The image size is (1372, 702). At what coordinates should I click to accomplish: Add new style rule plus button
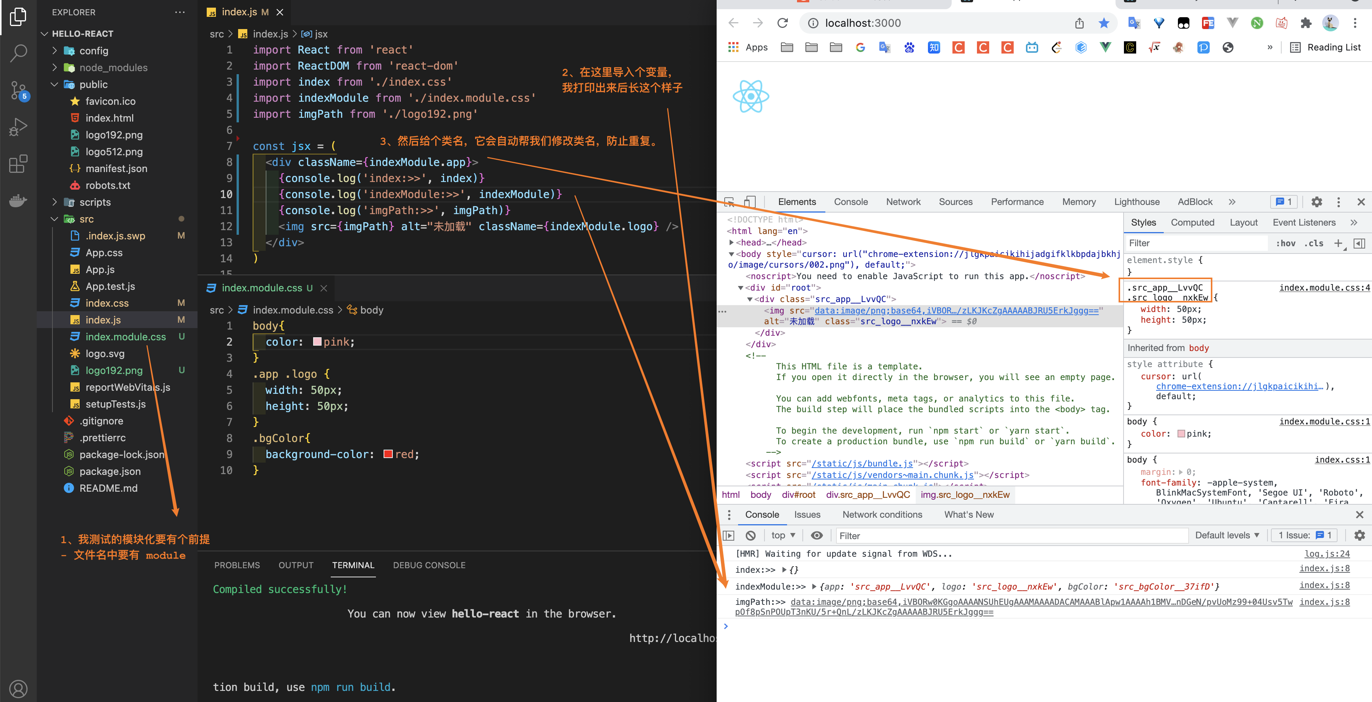click(x=1338, y=243)
